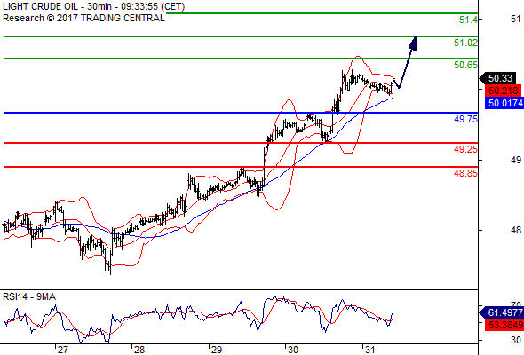Click the 51.02 resistance level label
The image size is (524, 355).
pyautogui.click(x=465, y=43)
